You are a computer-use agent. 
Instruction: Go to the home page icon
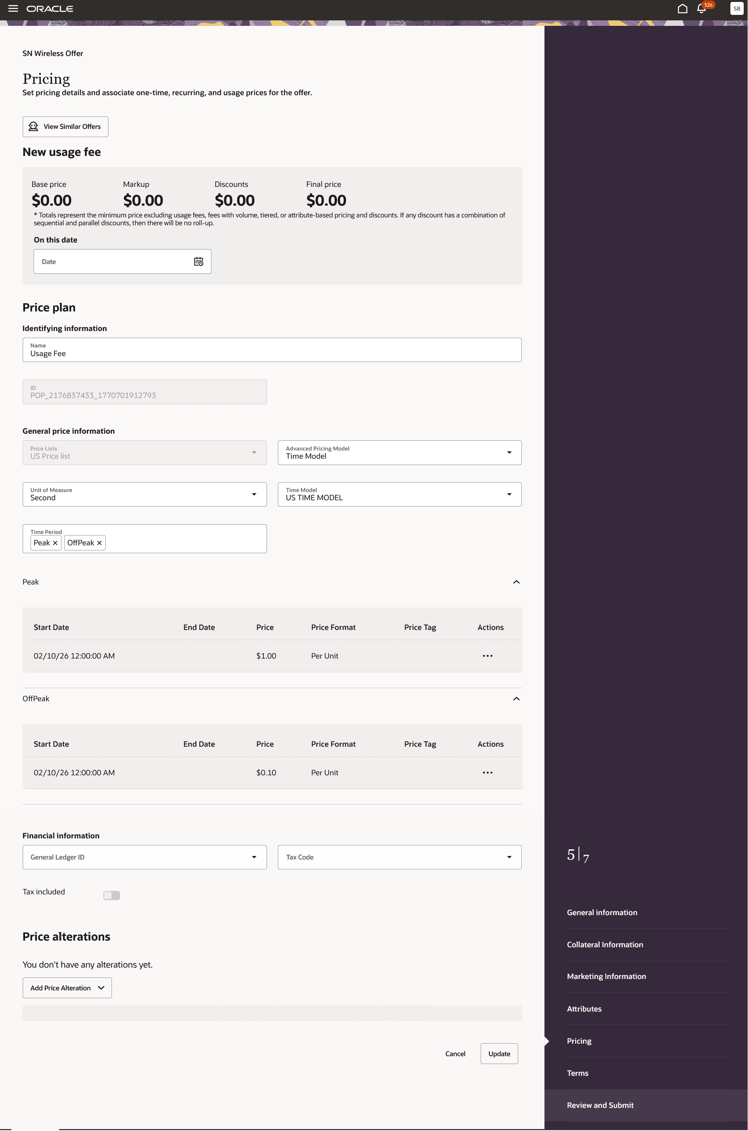pos(682,8)
